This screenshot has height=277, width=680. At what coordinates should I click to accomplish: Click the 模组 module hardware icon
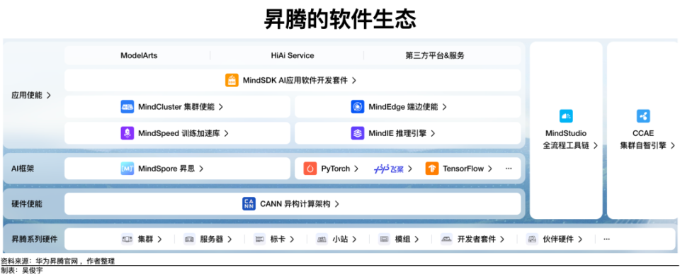[x=384, y=239]
